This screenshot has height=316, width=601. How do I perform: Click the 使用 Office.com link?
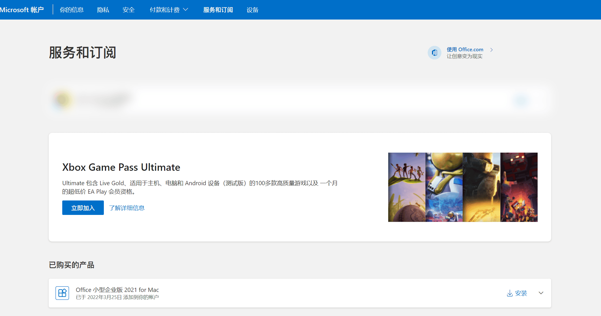coord(465,50)
